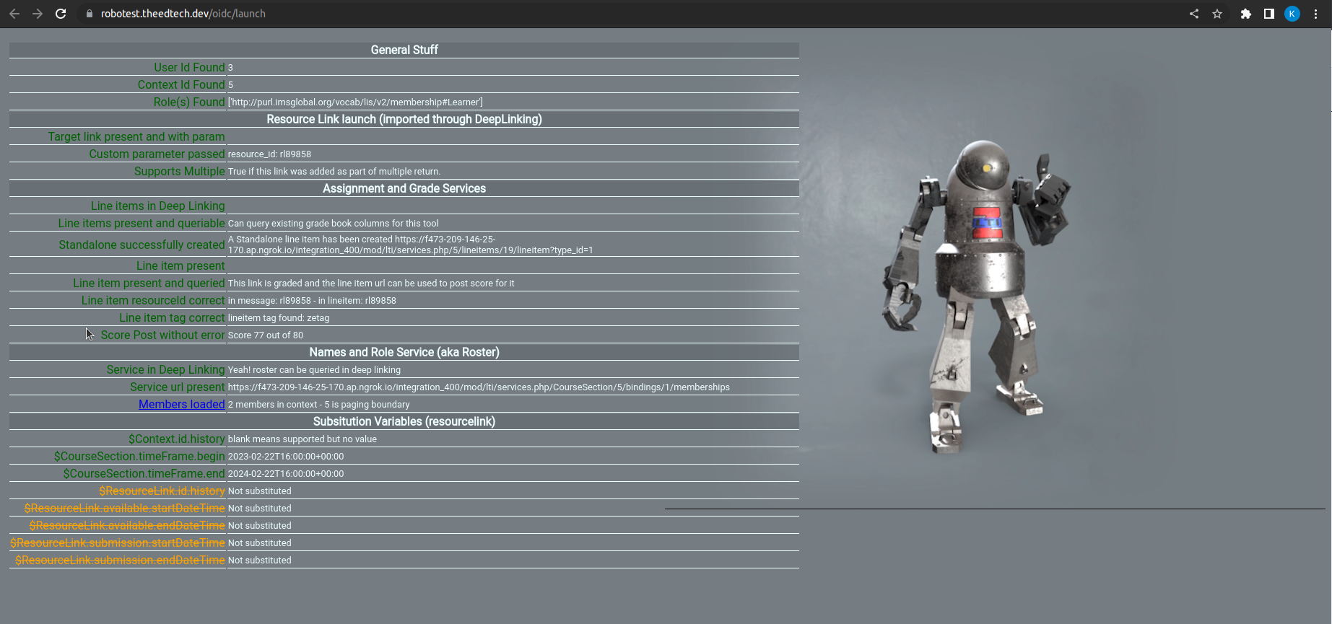Click $ResourceLink.available.startDateTime label

[x=125, y=508]
